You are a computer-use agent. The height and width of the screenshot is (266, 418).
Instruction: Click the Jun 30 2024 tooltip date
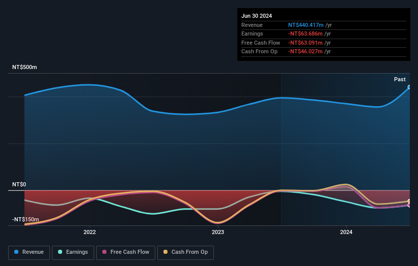(257, 16)
